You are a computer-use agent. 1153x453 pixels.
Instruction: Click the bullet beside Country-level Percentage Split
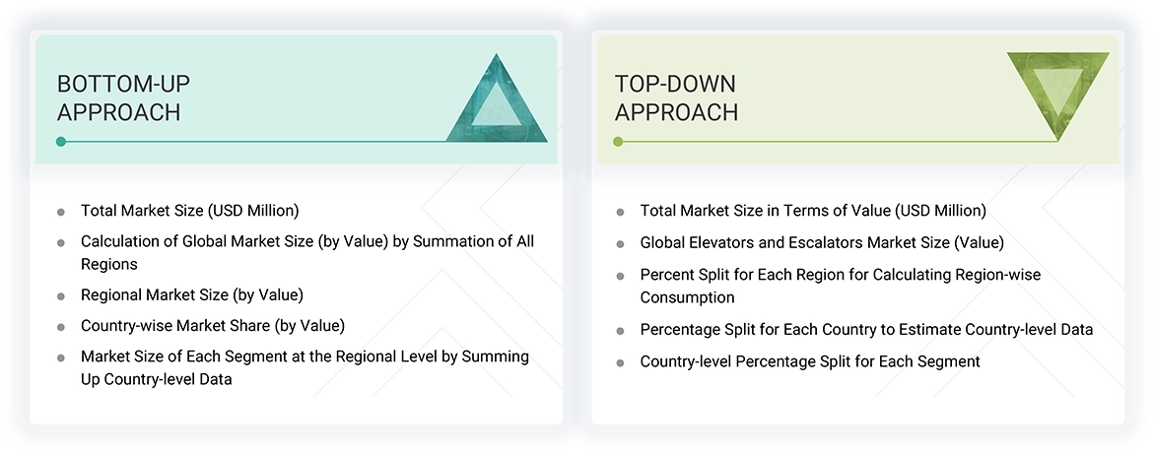(x=620, y=362)
